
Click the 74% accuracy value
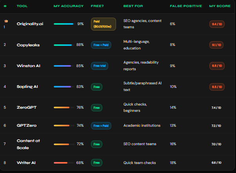click(x=80, y=126)
